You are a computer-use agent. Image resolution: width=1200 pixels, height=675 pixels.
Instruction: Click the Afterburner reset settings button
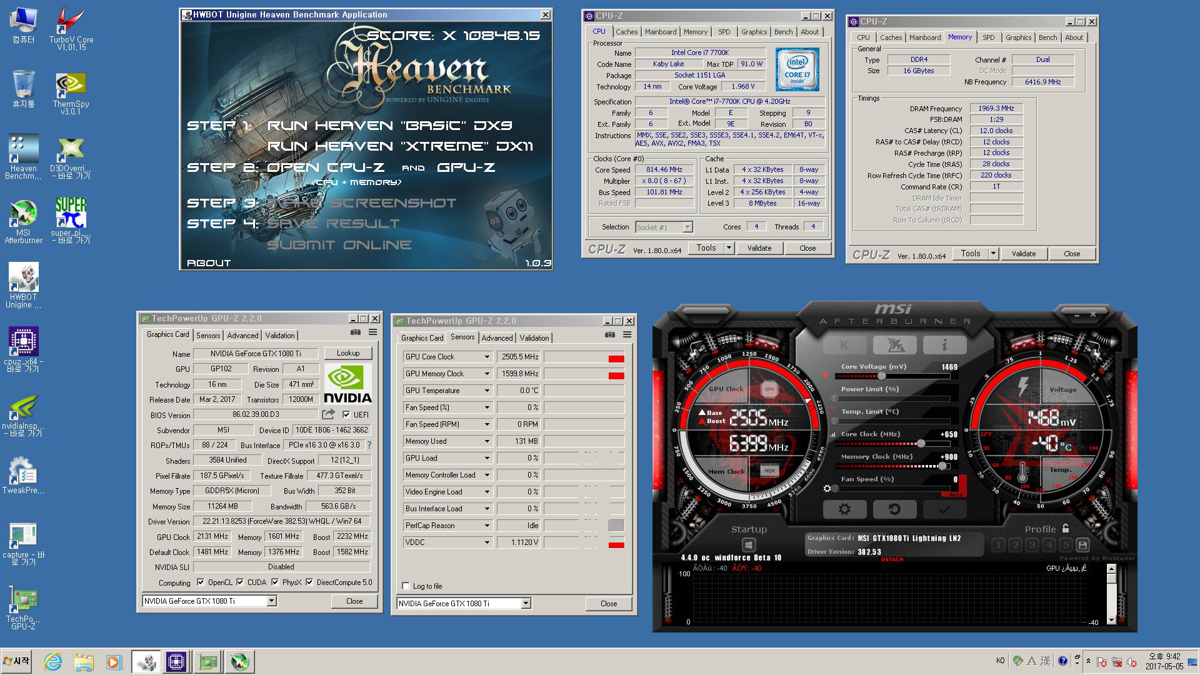[x=894, y=509]
